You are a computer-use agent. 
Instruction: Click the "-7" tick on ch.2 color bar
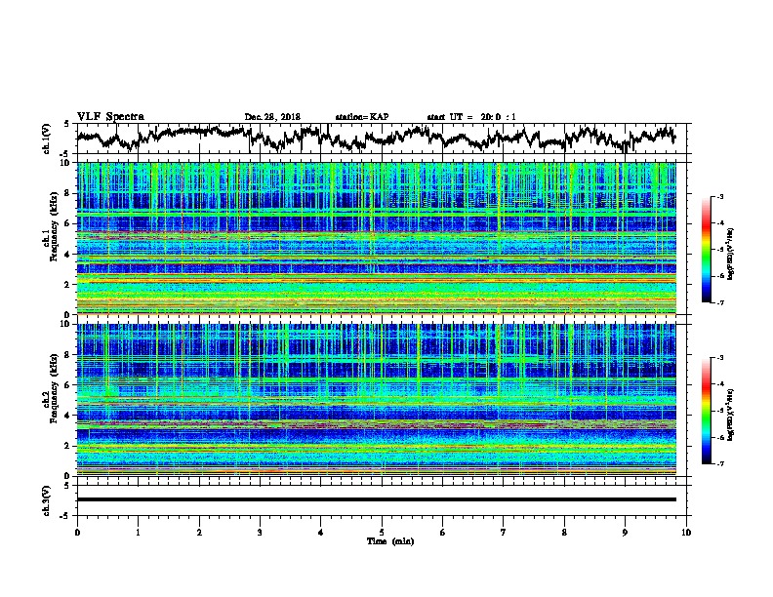click(x=720, y=464)
